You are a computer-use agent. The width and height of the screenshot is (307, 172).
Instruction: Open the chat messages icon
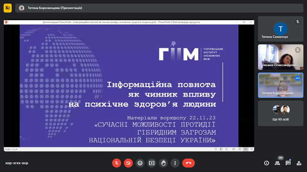[x=288, y=163]
